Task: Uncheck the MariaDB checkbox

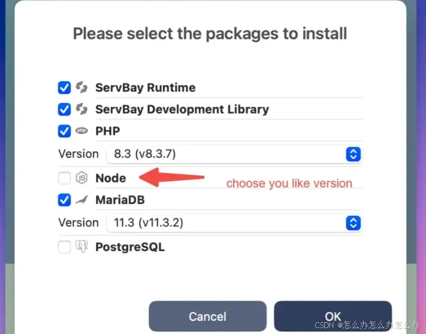Action: [64, 200]
